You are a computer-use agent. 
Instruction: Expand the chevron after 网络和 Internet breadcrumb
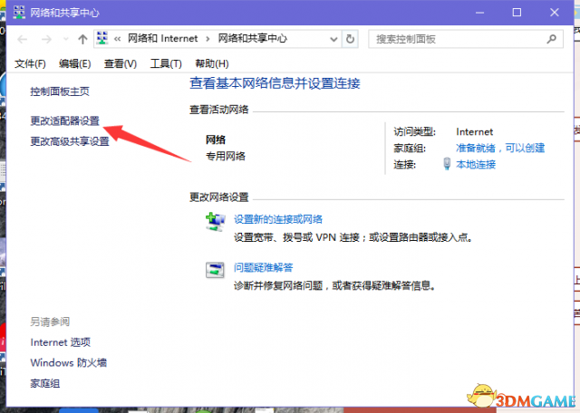[208, 39]
